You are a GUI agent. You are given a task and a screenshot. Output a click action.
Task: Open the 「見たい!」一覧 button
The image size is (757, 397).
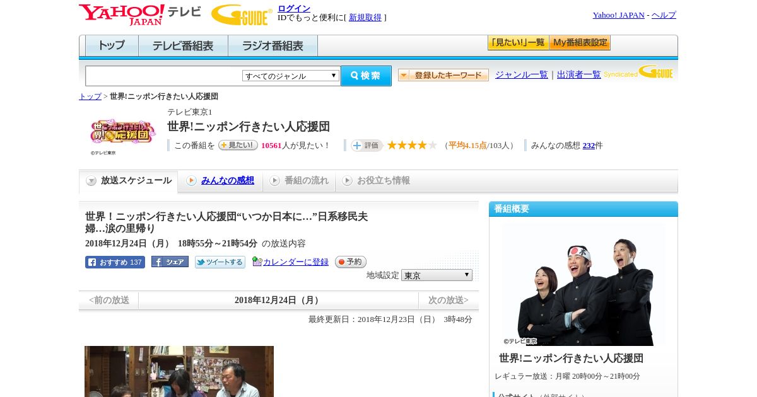[518, 43]
